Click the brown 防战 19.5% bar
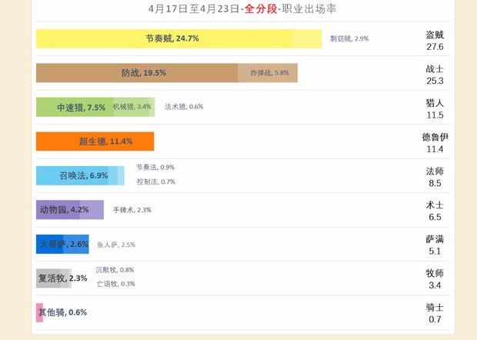Screen dimensions: 477x340 (x=137, y=73)
